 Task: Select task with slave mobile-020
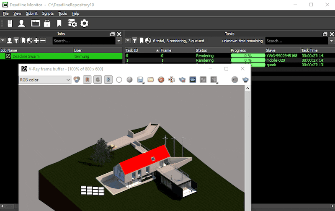tap(230, 60)
